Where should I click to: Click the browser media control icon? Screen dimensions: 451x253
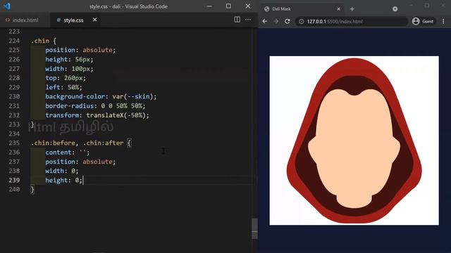pos(395,9)
